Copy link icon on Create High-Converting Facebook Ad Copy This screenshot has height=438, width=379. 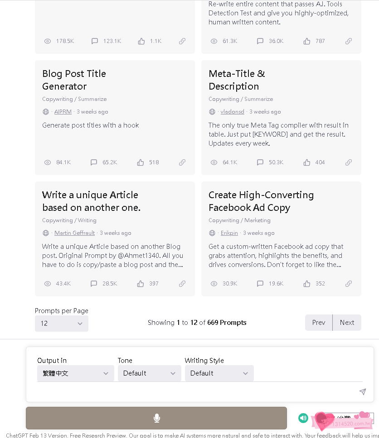tap(349, 284)
